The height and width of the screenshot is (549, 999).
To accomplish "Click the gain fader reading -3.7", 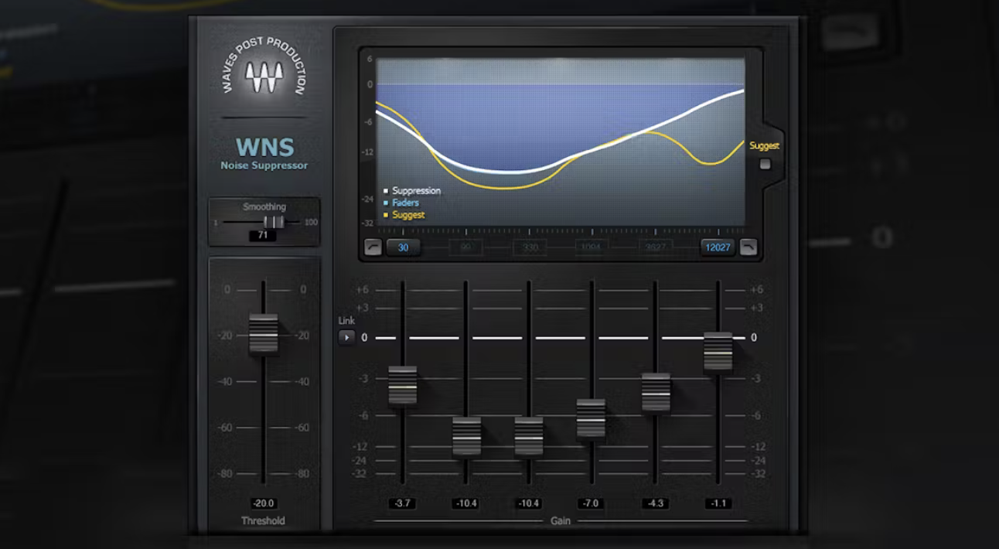I will tap(403, 386).
